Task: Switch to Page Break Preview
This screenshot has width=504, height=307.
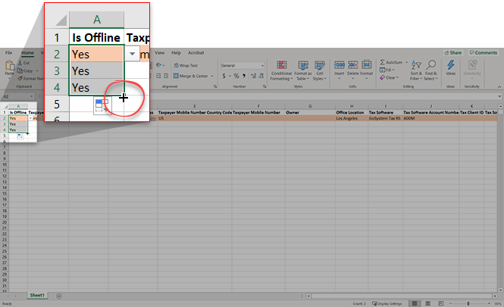Action: click(441, 304)
